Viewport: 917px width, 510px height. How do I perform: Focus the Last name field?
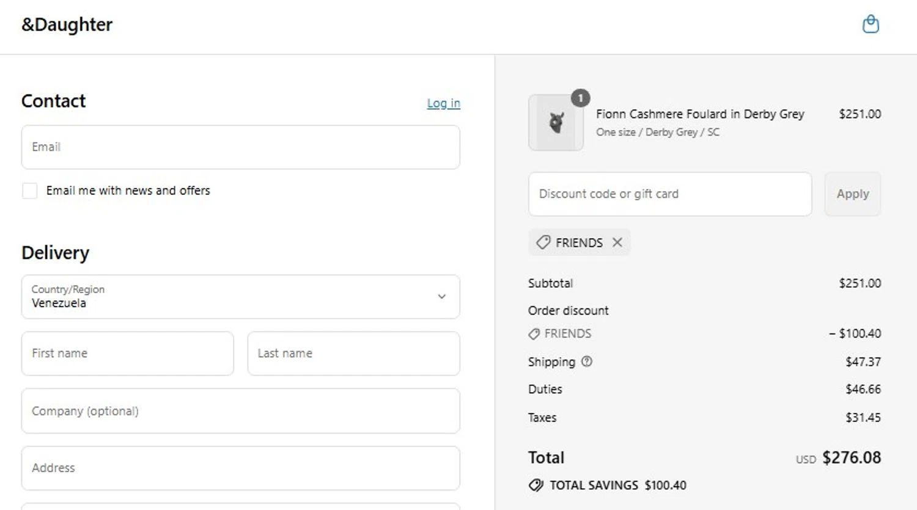point(353,354)
